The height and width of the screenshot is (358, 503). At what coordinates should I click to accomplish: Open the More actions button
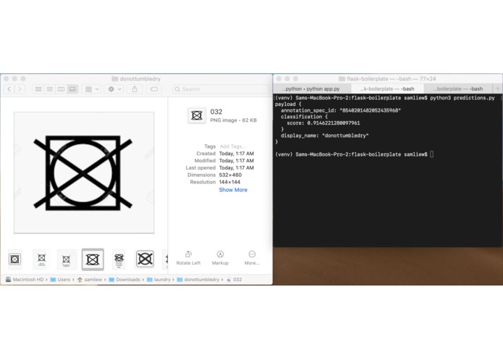252,258
